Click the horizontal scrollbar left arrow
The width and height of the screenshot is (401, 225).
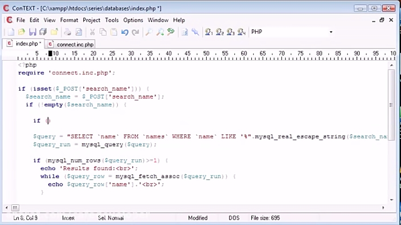7,208
